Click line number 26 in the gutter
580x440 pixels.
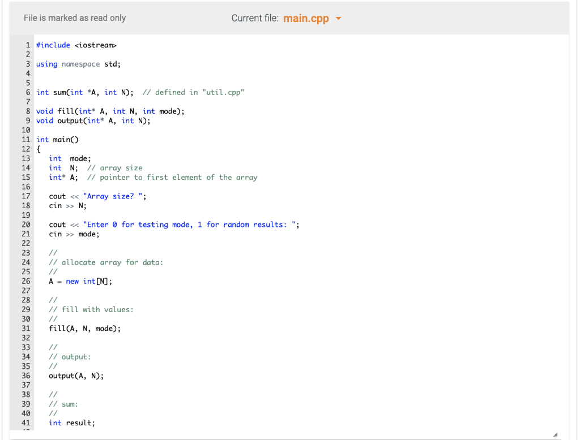[x=26, y=282]
